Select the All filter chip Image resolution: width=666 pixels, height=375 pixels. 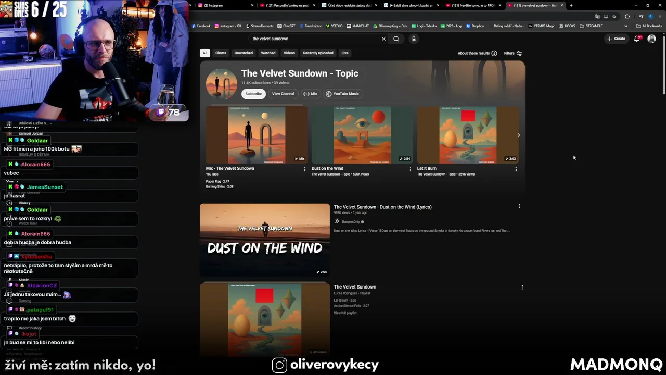(205, 53)
